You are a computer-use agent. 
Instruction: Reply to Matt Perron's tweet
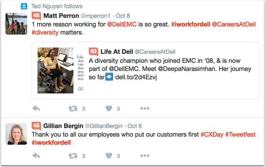(36, 108)
